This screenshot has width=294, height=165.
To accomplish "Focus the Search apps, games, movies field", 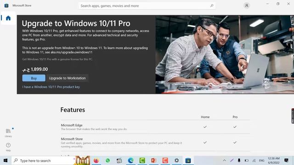I will pos(147,6).
